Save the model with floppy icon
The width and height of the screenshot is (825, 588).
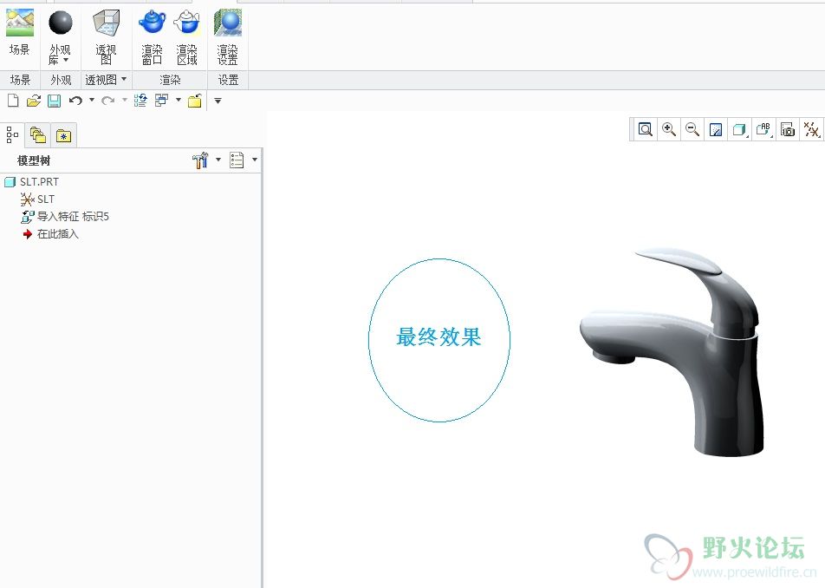coord(55,101)
